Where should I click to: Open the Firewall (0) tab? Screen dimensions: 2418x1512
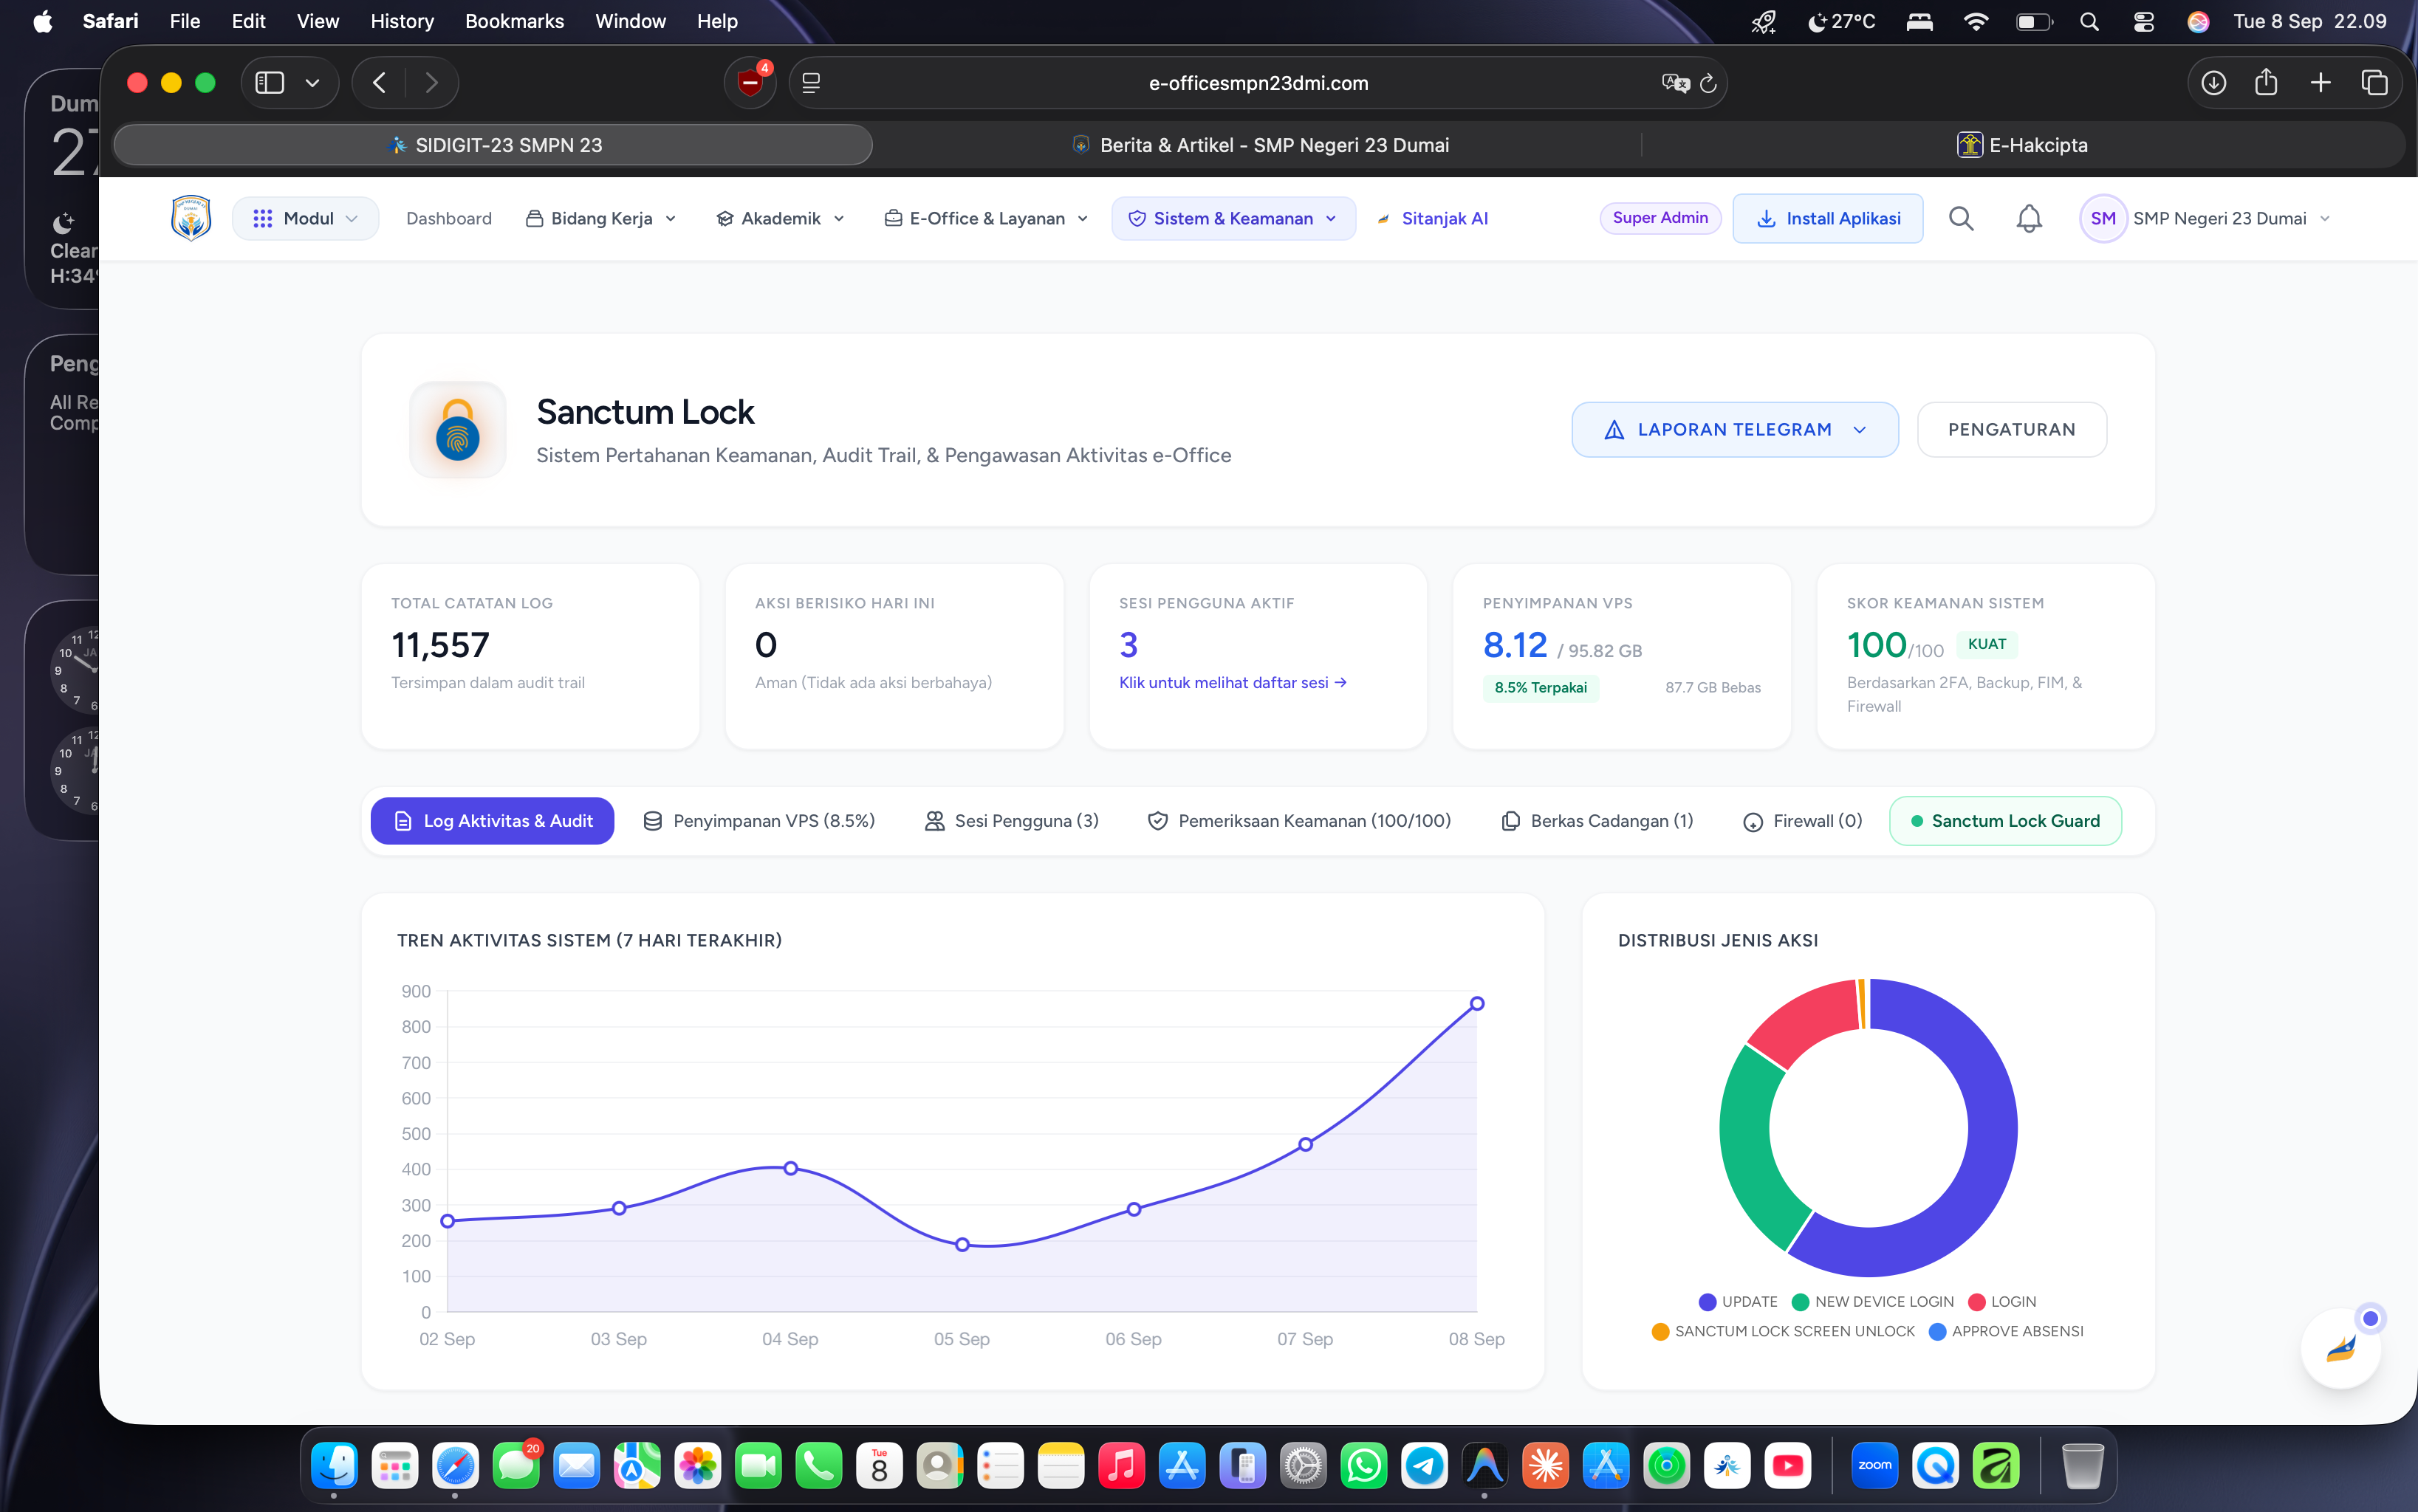(1802, 820)
